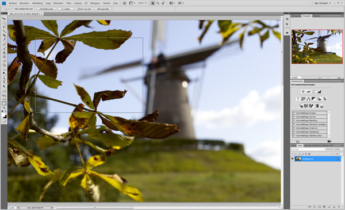Open the workspace switcher dropdown

pos(323,3)
